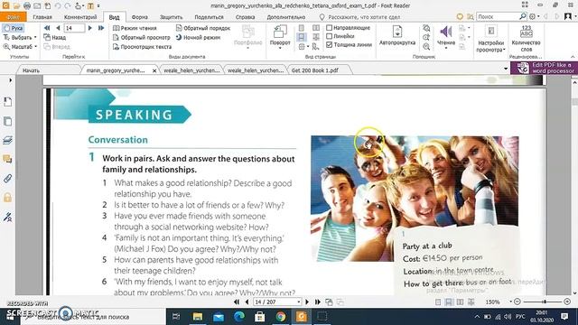The image size is (578, 325).
Task: Select continuous page view icon in ribbon
Action: coord(302,37)
